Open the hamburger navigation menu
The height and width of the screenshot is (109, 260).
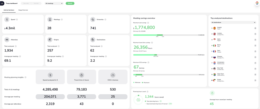click(2, 3)
